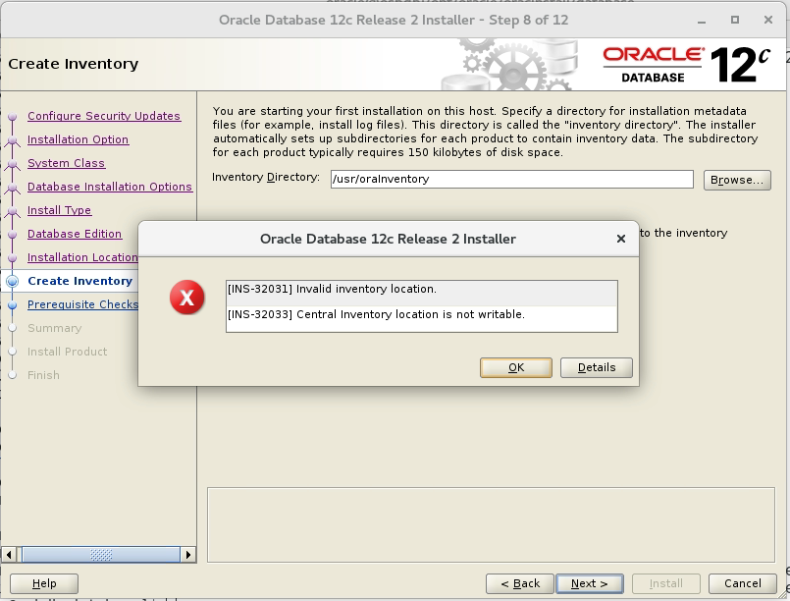This screenshot has width=790, height=601.
Task: Click the inventory directory description paragraph
Action: click(x=485, y=132)
